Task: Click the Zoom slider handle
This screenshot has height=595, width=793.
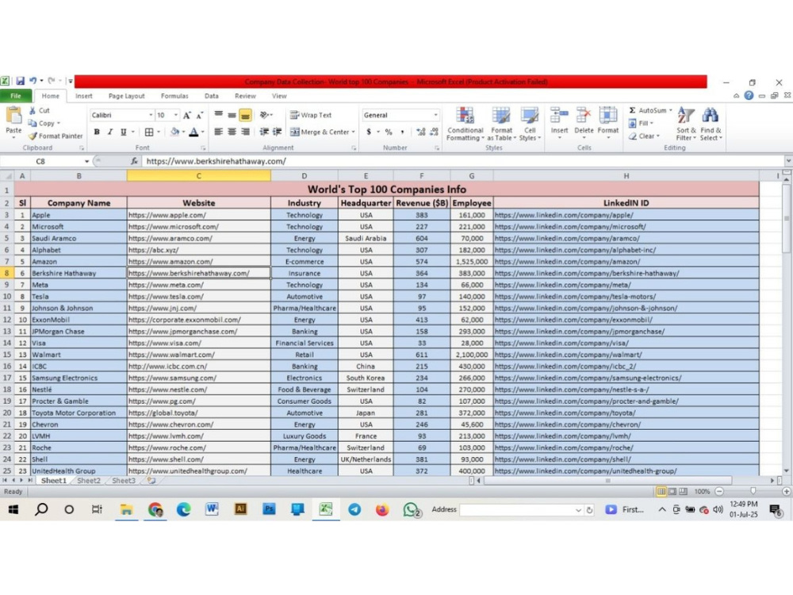Action: [753, 491]
